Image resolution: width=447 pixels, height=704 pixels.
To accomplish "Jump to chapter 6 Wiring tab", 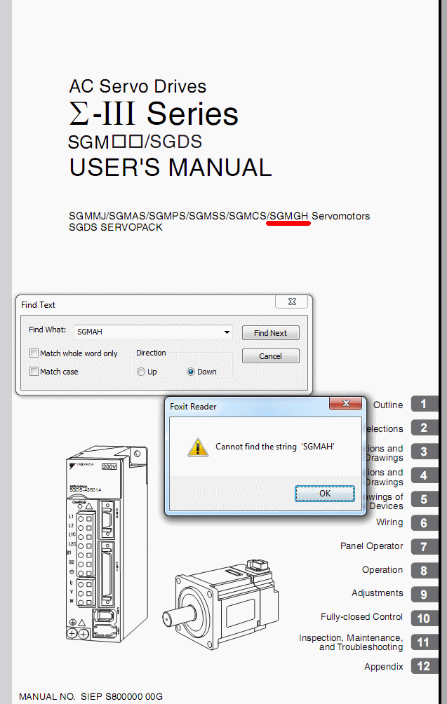I will (x=424, y=523).
